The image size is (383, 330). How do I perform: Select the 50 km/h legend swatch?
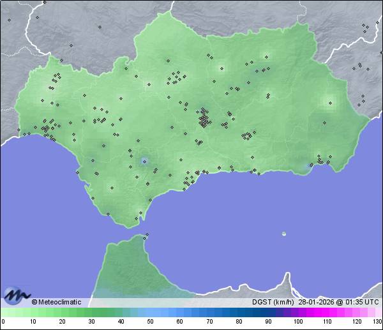150,313
